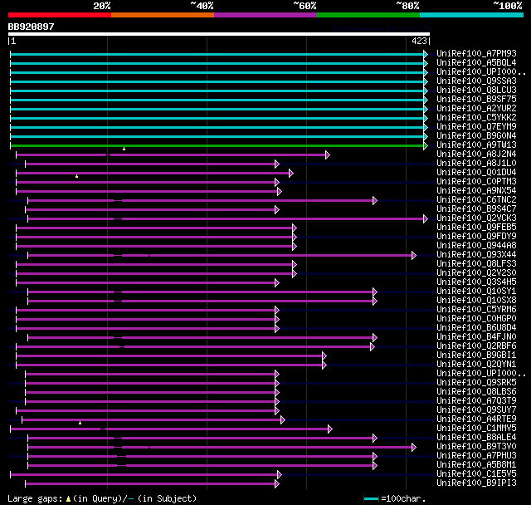The image size is (531, 505).
Task: Select the UniRef100_Q2QYN1 label
Action: [x=476, y=365]
